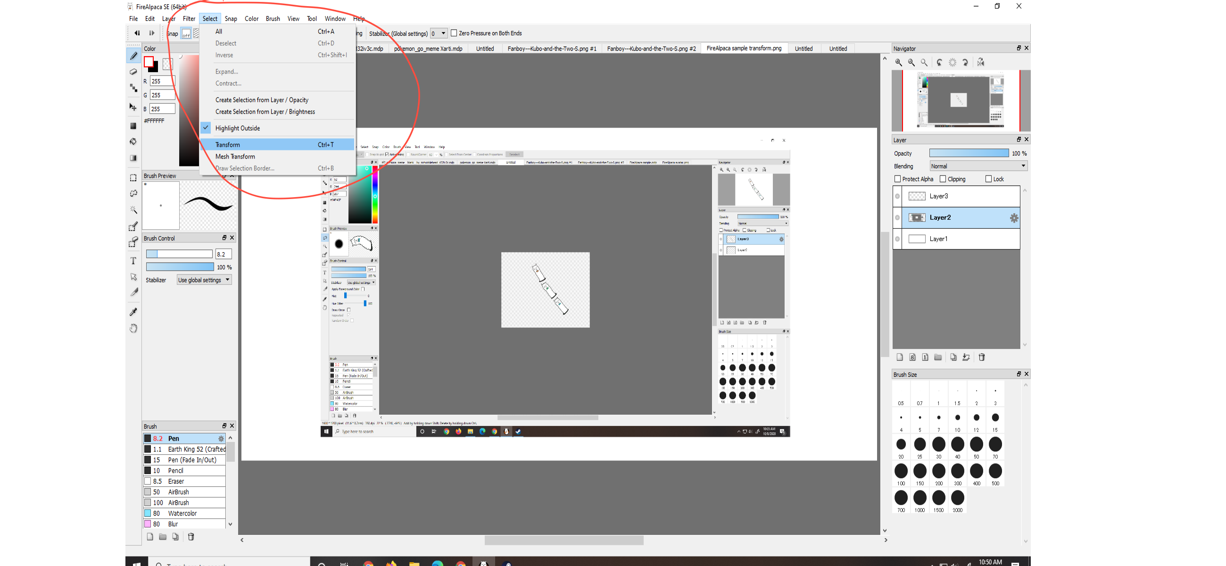Enable Protect Alpha checkbox

[898, 179]
